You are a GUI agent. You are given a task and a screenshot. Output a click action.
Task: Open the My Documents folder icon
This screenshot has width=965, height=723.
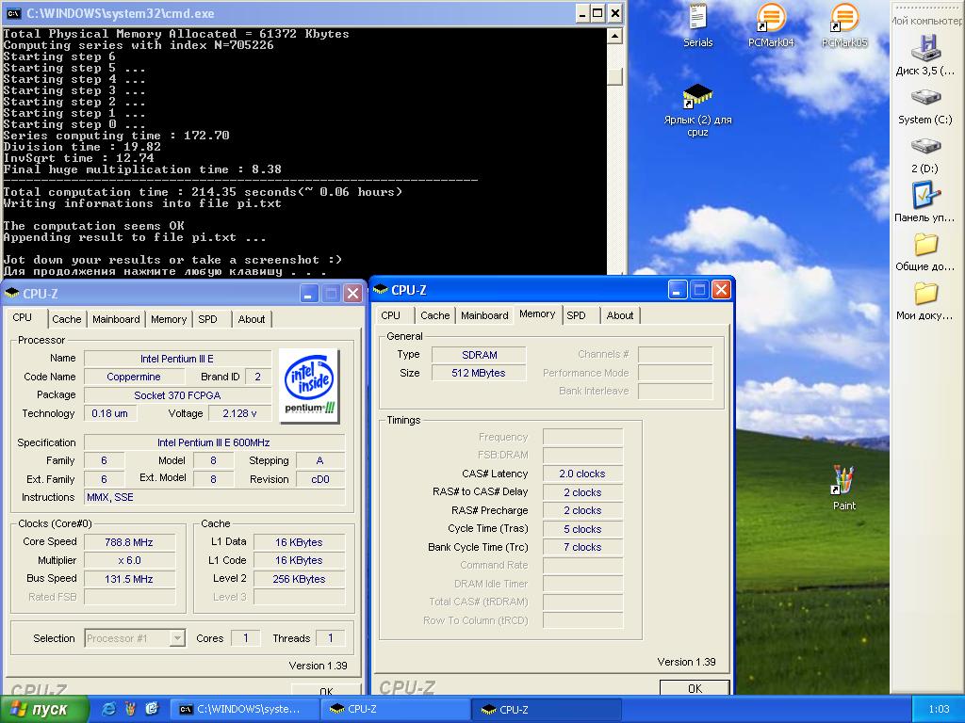(x=925, y=301)
